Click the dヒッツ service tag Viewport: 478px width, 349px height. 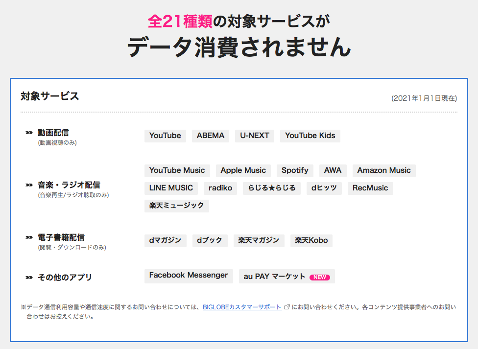324,188
